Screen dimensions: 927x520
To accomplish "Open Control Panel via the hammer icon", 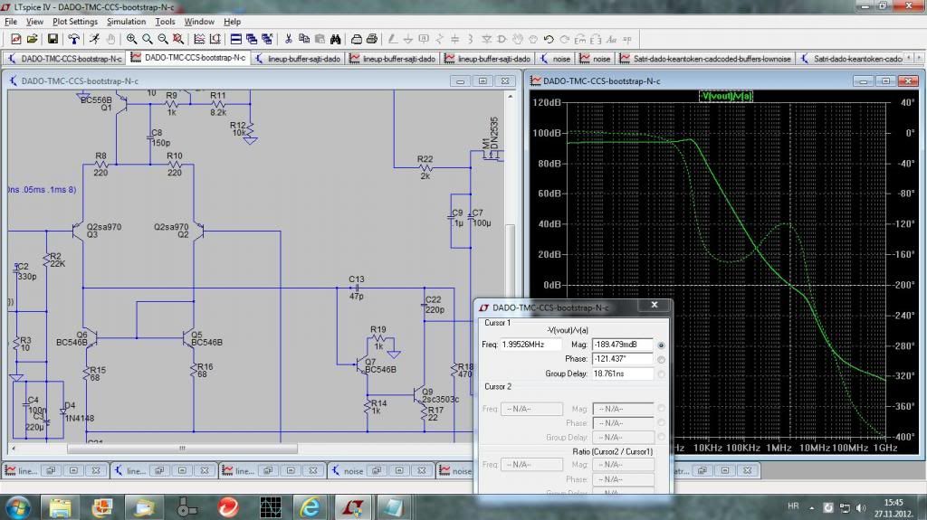I will coord(73,39).
